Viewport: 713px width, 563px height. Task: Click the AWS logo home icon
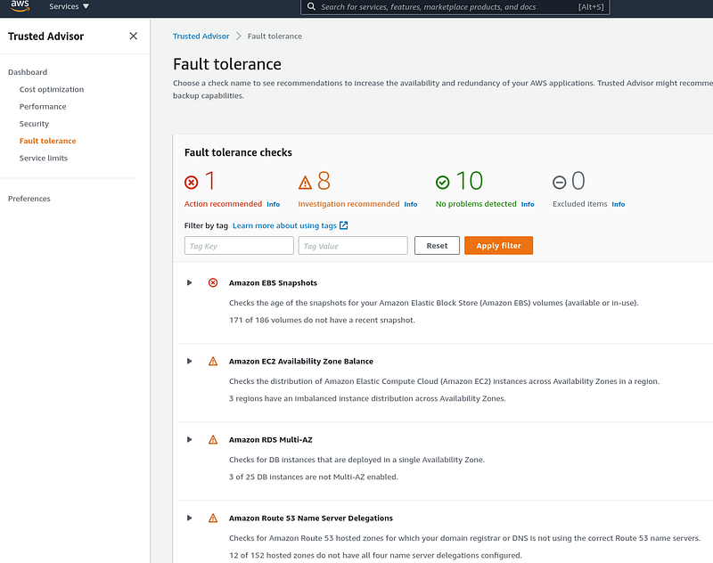[20, 6]
